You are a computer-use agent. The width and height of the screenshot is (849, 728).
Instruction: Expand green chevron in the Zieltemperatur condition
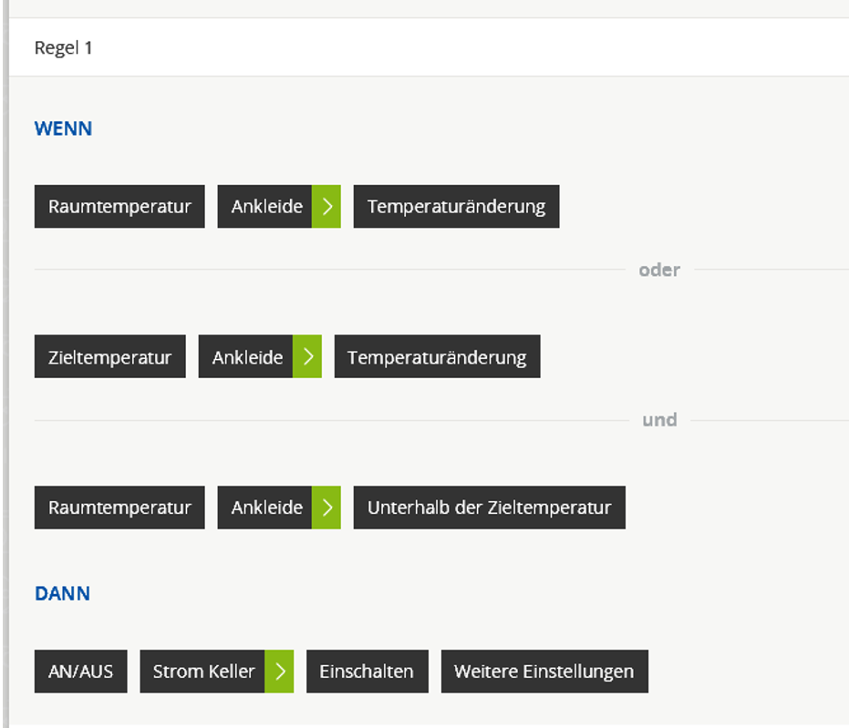point(306,357)
